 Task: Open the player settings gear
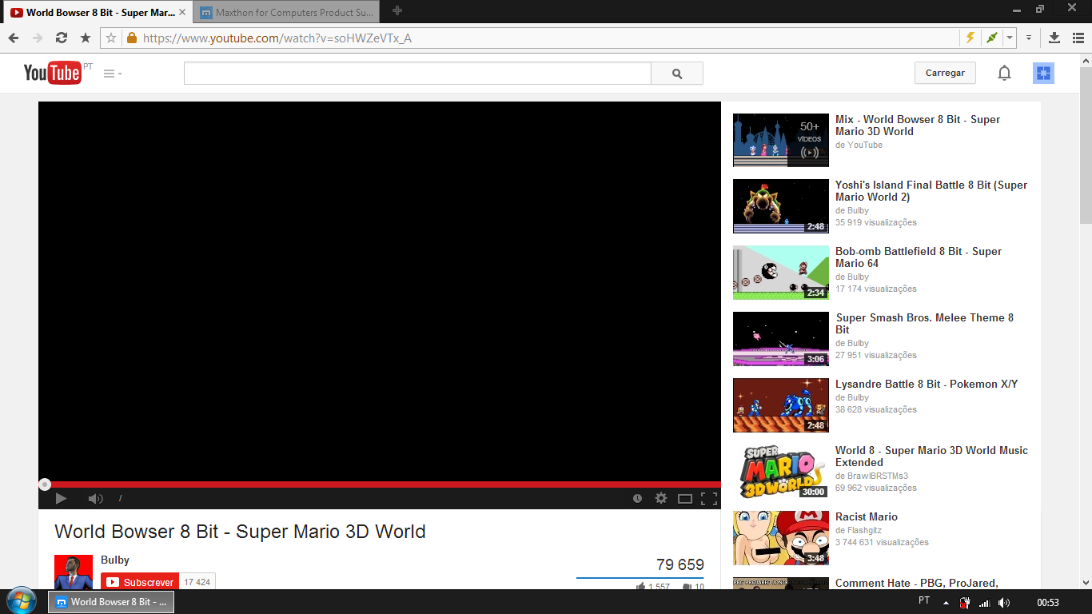661,498
